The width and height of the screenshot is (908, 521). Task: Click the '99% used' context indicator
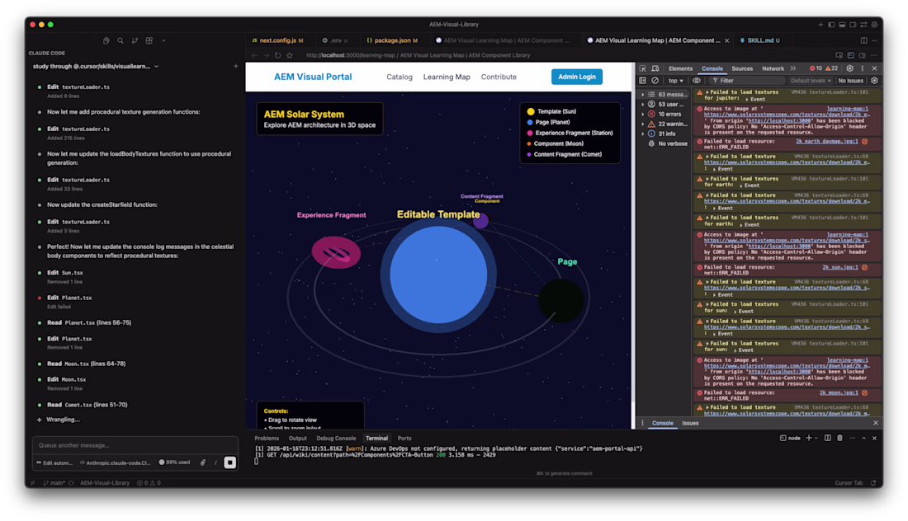(174, 462)
